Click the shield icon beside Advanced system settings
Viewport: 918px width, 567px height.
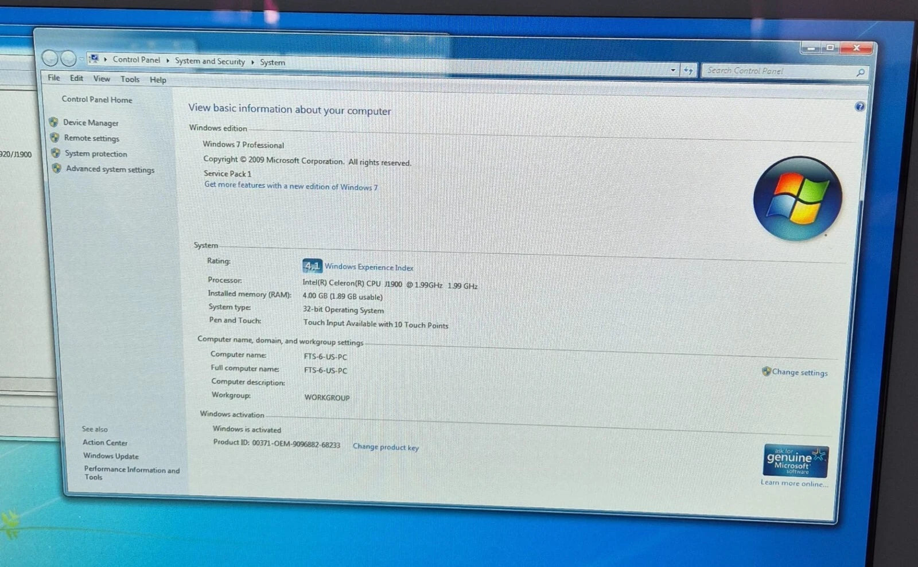point(57,168)
